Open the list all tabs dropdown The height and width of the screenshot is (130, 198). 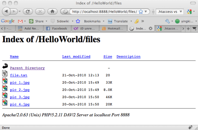click(194, 29)
